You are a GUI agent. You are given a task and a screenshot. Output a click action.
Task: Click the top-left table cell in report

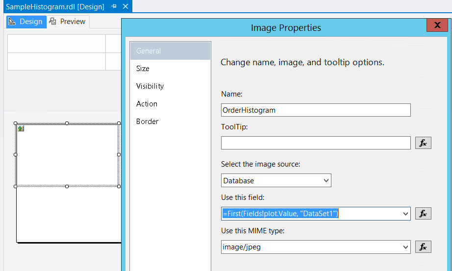pos(56,44)
